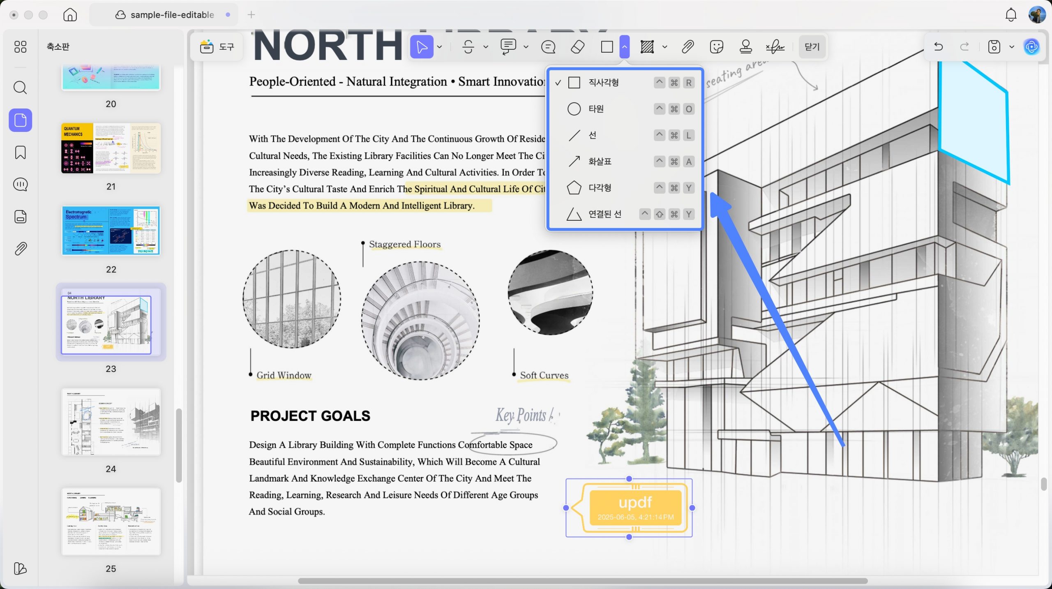
Task: Click the attach file paperclip tool
Action: pyautogui.click(x=687, y=47)
